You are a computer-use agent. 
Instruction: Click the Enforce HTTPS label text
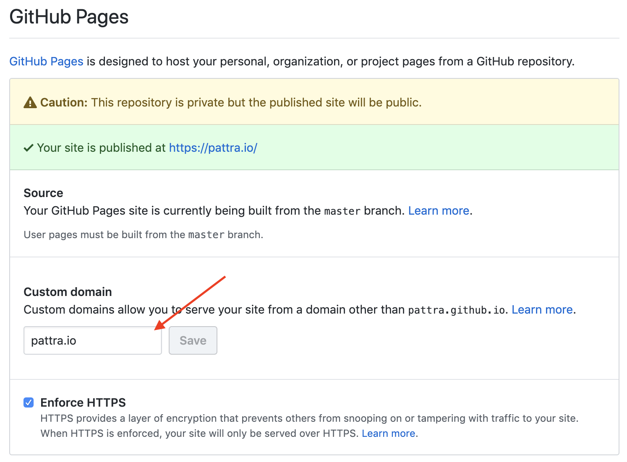coord(83,402)
